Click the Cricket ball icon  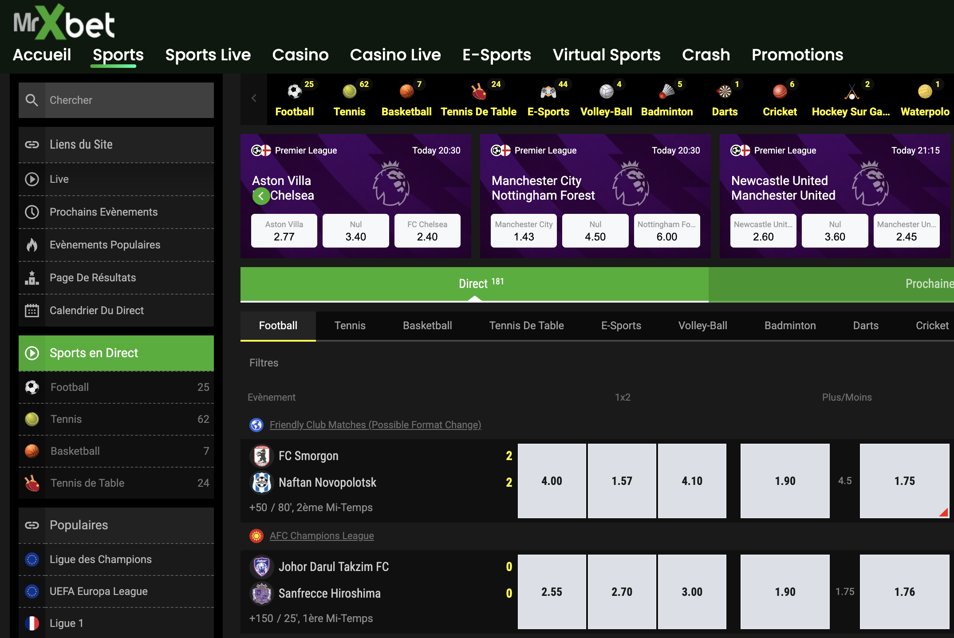pos(780,92)
